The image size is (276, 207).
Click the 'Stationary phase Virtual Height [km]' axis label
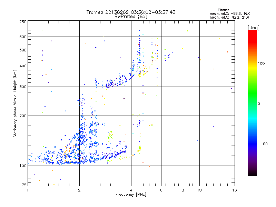pyautogui.click(x=15, y=104)
